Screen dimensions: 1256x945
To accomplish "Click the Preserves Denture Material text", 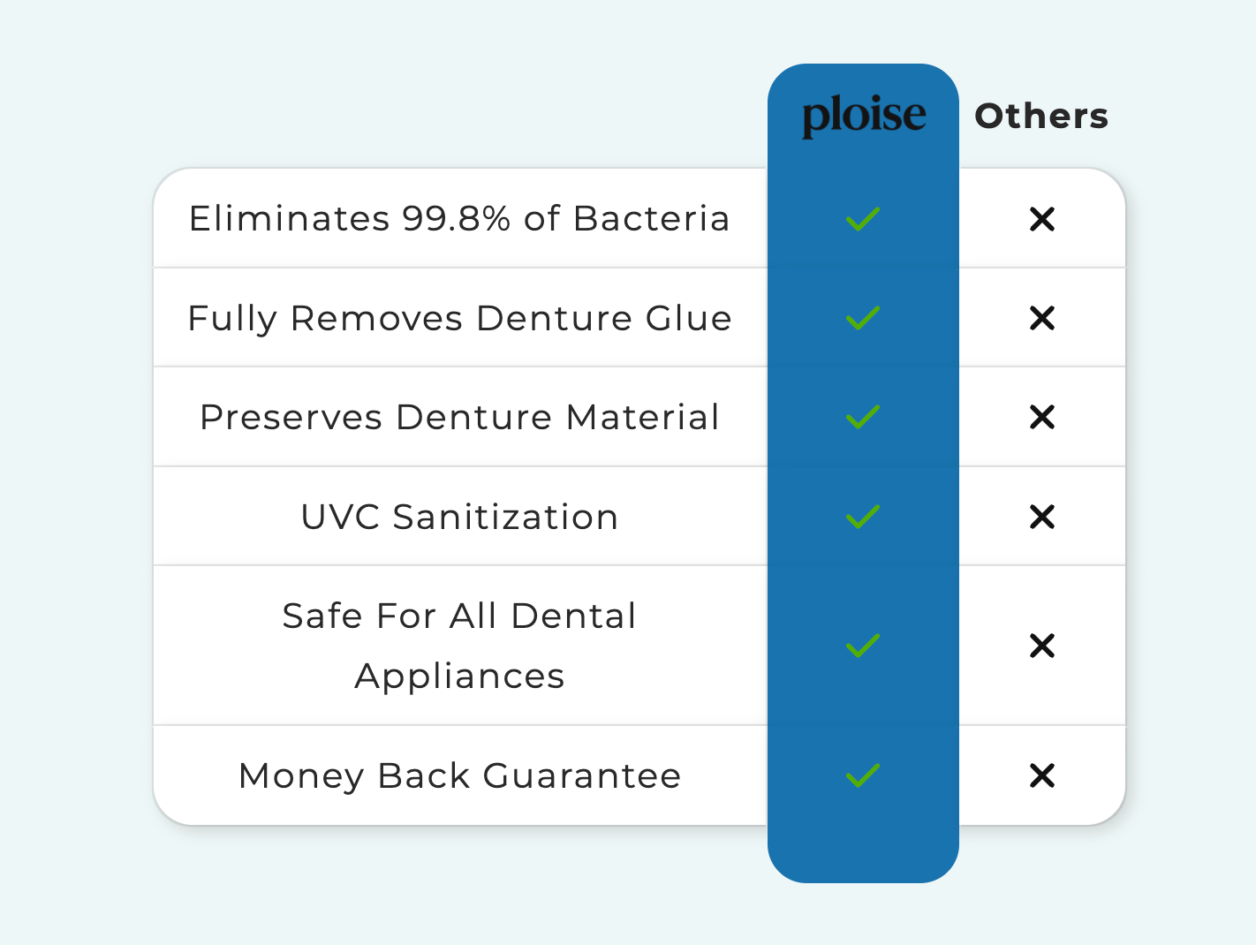I will pos(459,417).
